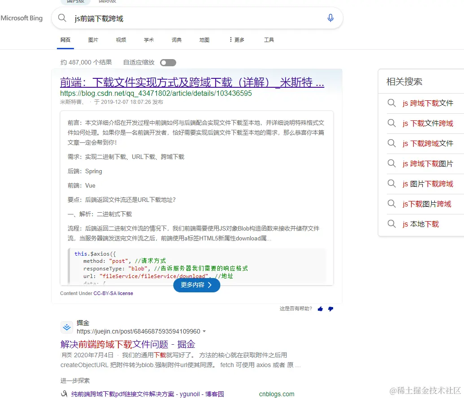Switch to the 地图 search tab
The height and width of the screenshot is (398, 464).
pyautogui.click(x=204, y=39)
